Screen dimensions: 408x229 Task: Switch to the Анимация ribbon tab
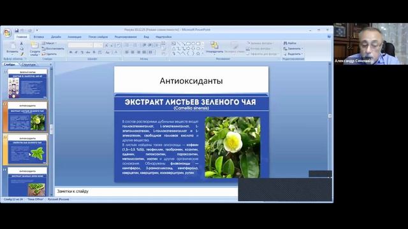[x=75, y=37]
